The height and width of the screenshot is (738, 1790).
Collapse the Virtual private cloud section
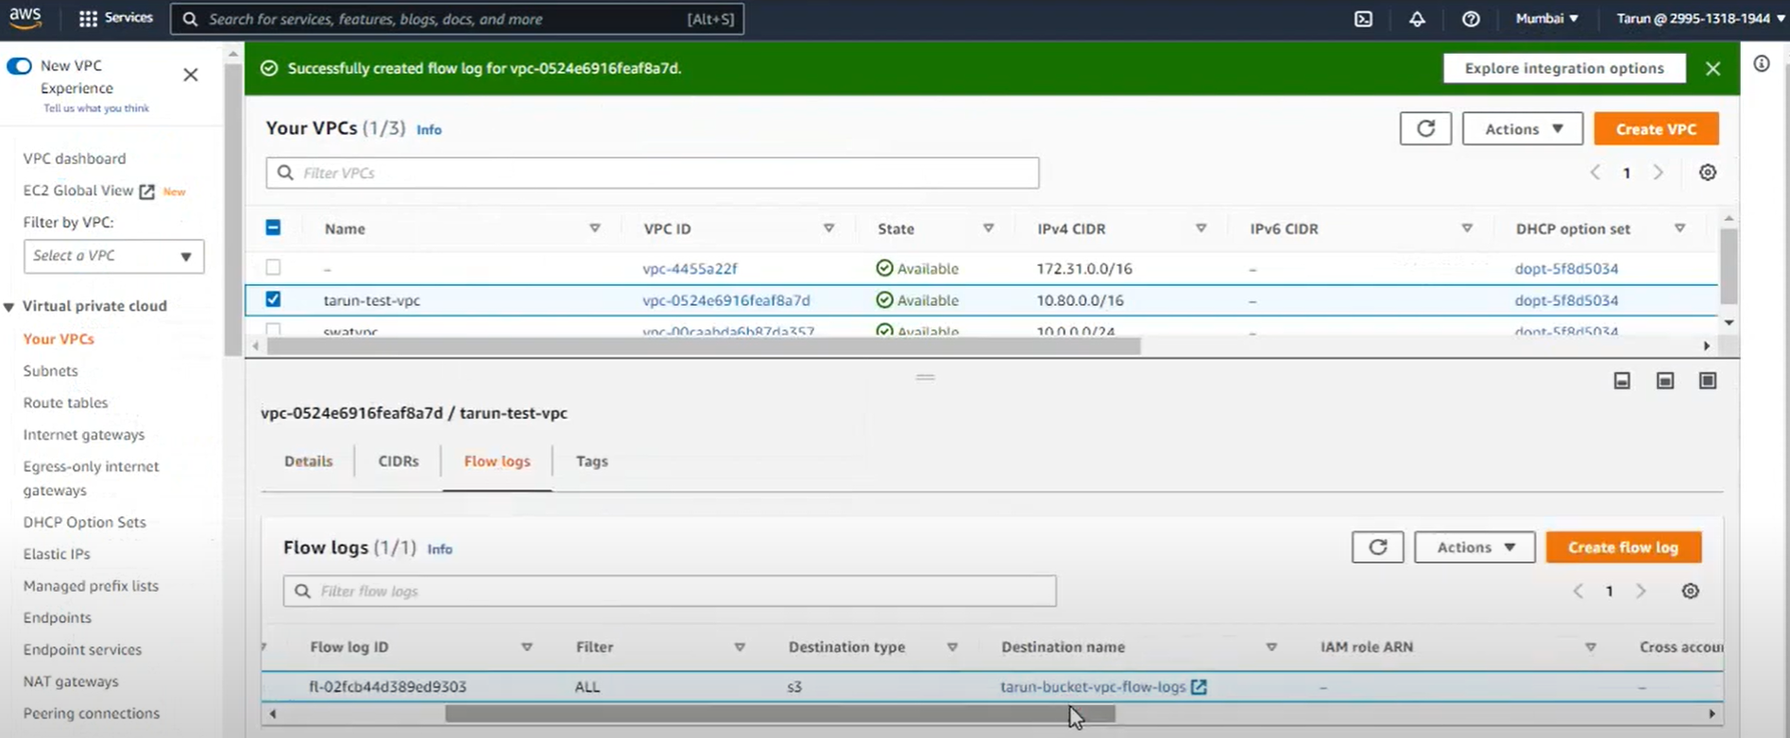(x=9, y=307)
